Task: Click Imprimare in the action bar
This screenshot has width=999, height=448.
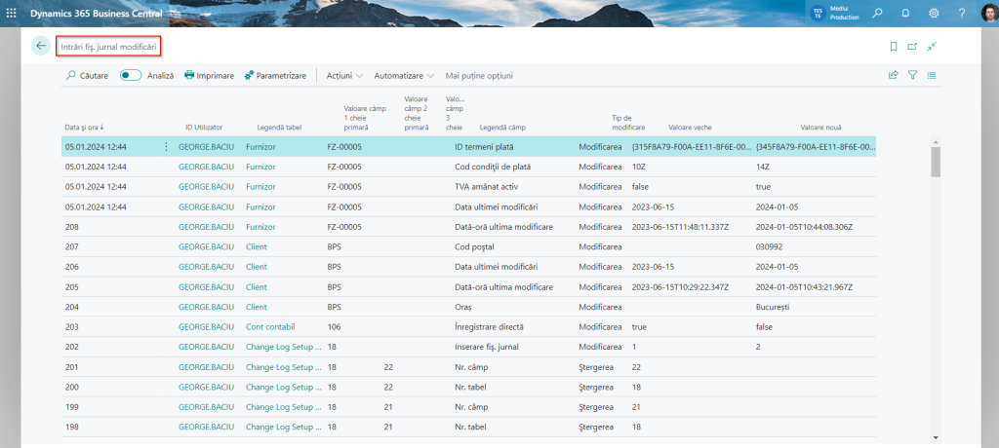Action: (209, 75)
